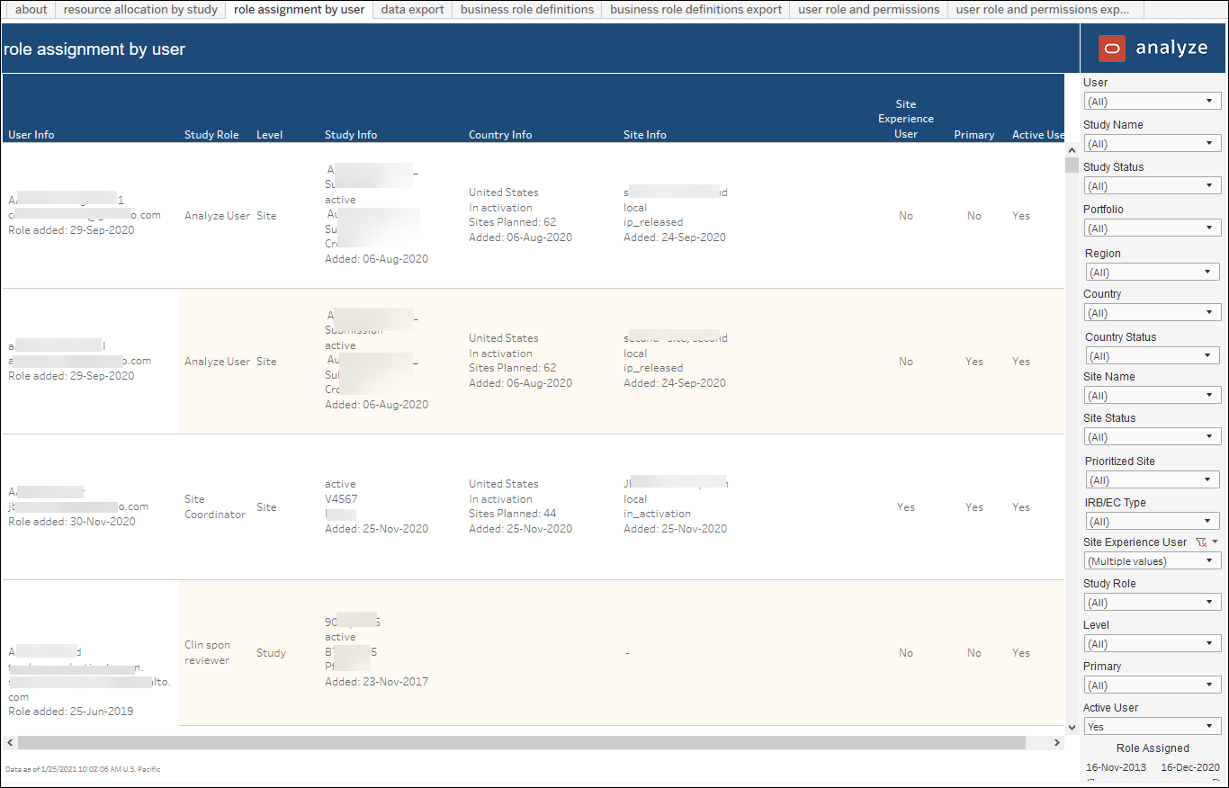Go to business role definitions tab
The width and height of the screenshot is (1229, 788).
[527, 10]
